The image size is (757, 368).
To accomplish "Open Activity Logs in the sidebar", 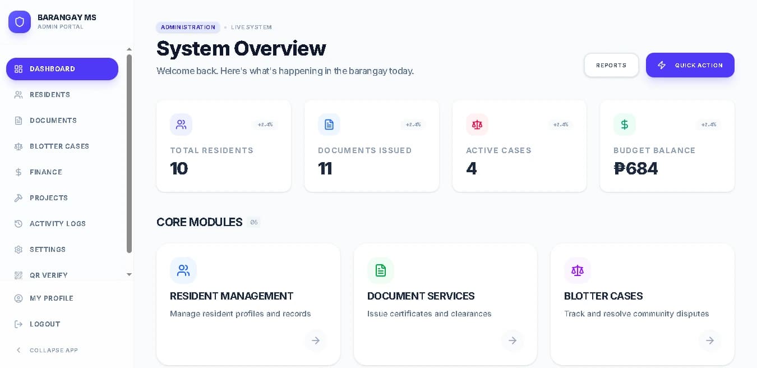I will [62, 224].
